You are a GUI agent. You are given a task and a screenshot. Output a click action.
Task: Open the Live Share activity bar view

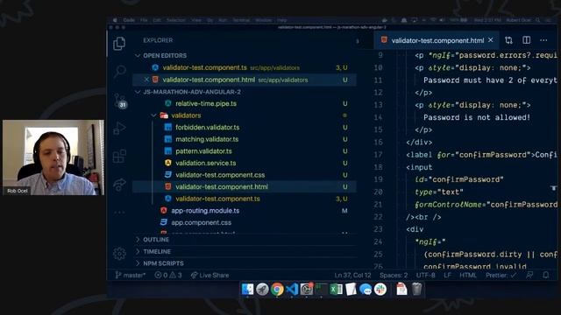pos(119,185)
